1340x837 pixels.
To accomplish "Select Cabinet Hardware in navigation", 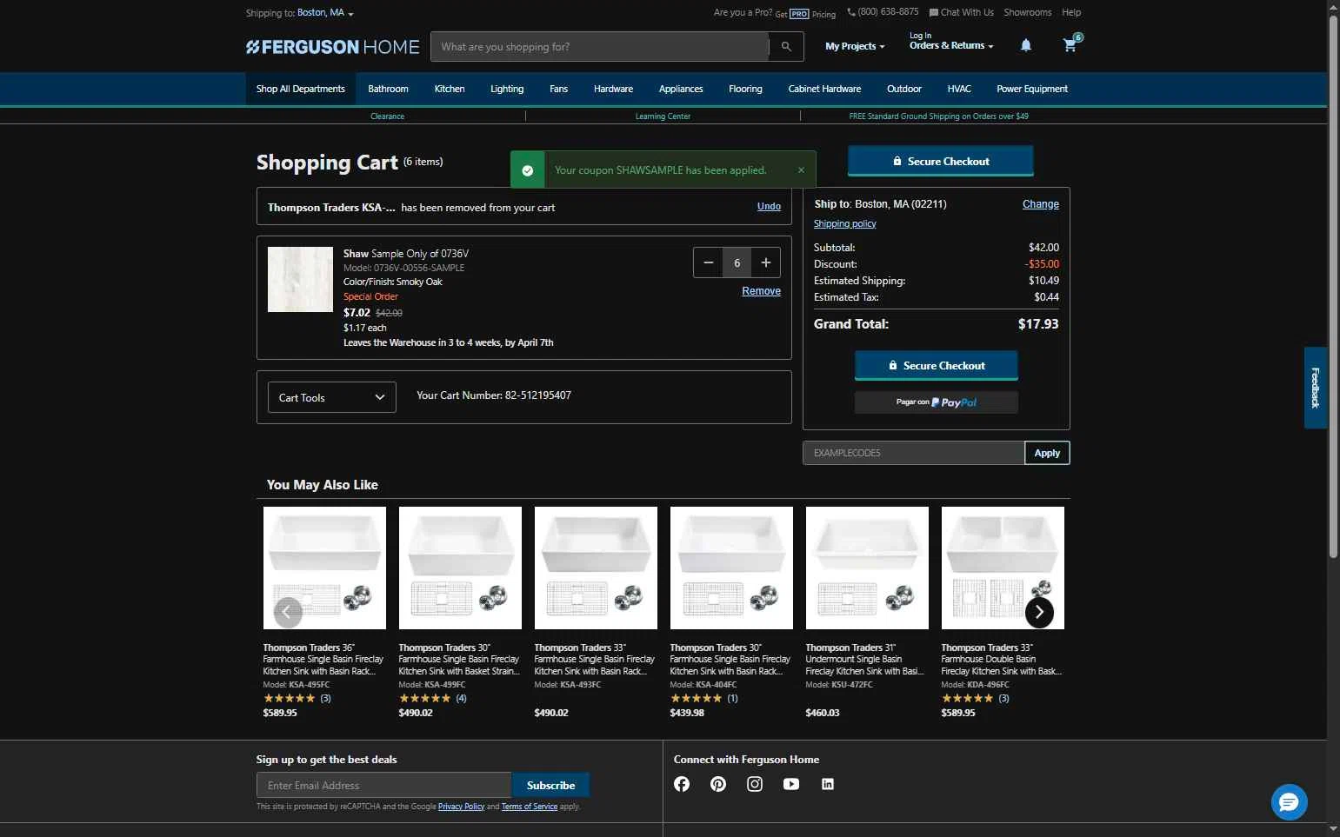I will 824,89.
